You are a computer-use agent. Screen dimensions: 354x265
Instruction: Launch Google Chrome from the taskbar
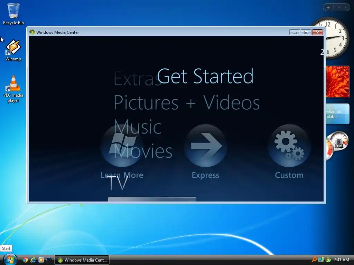(25, 260)
